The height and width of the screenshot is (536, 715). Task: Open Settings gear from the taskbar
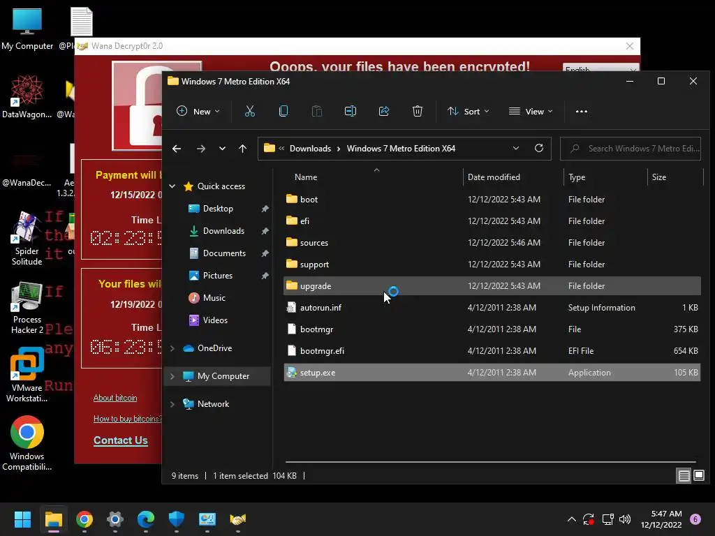(115, 519)
